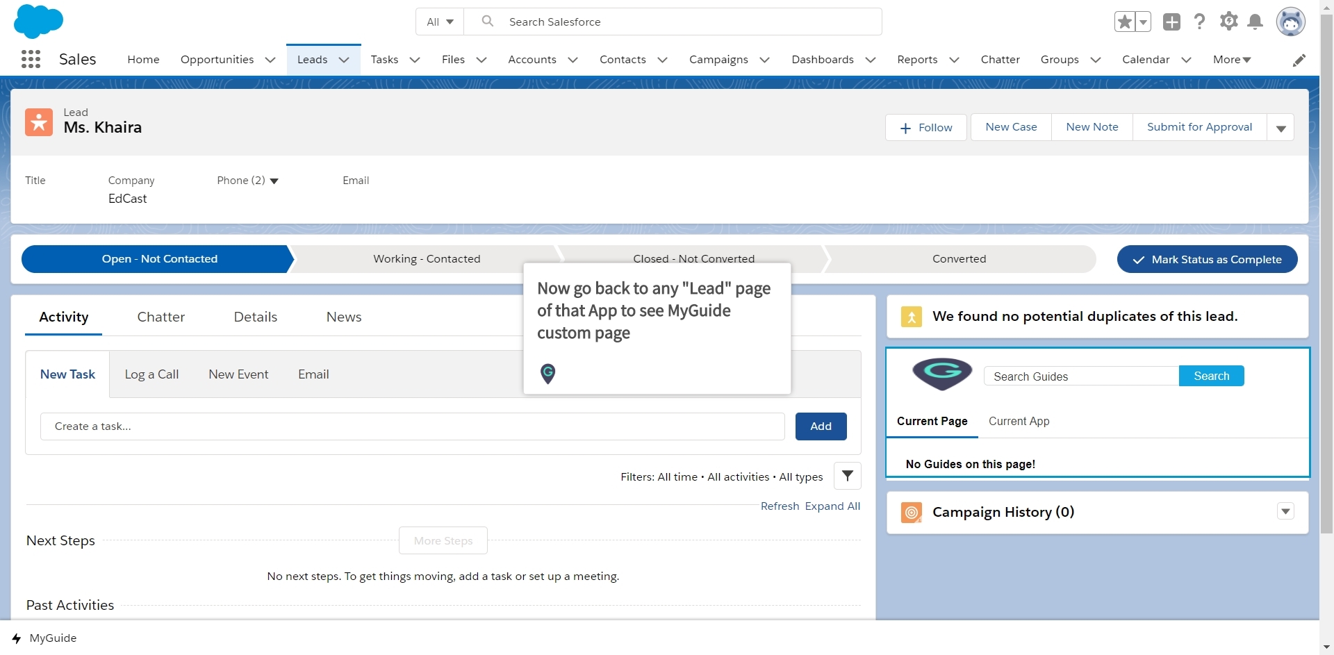Click the search magnifier icon

pos(488,21)
